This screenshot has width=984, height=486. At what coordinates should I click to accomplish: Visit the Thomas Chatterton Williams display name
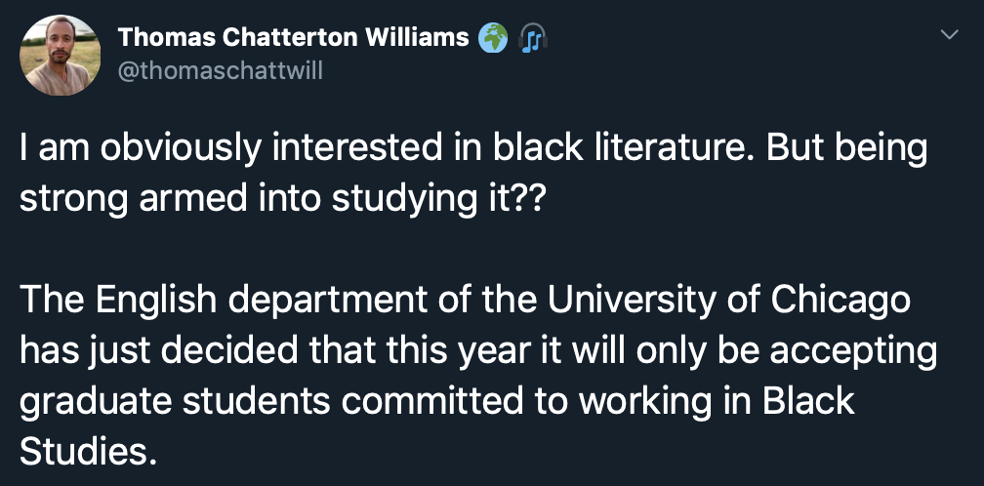point(294,37)
